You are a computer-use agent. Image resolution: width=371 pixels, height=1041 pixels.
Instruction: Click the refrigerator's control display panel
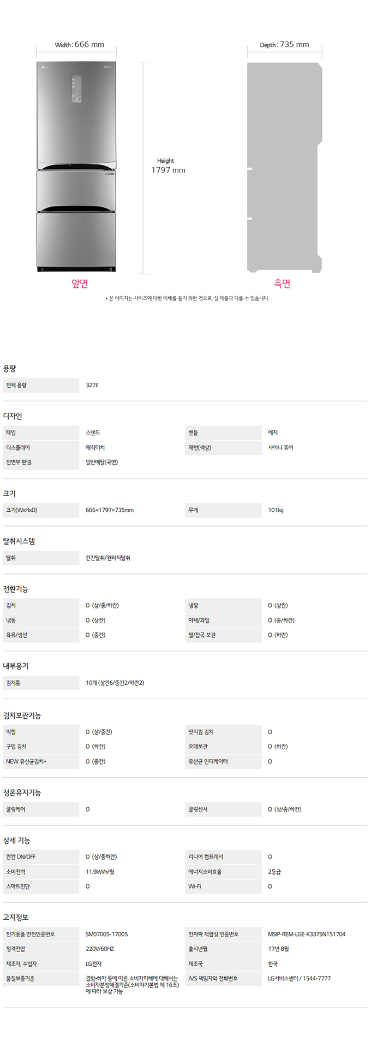point(76,89)
